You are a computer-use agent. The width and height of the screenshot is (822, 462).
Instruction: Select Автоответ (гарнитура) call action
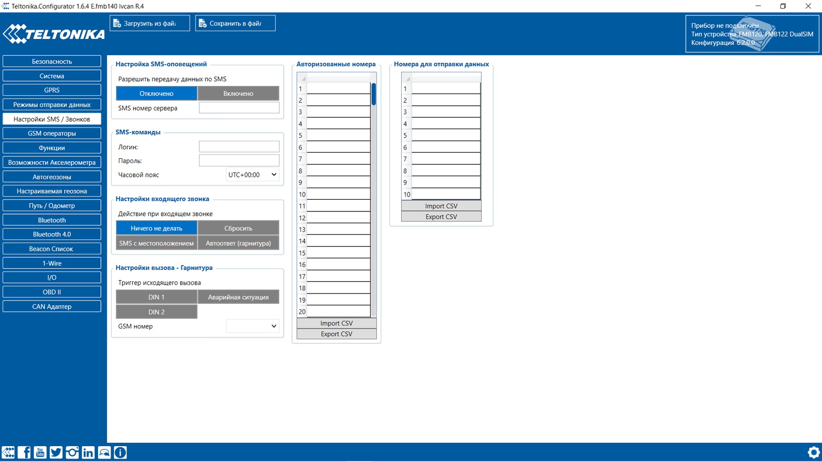point(238,243)
